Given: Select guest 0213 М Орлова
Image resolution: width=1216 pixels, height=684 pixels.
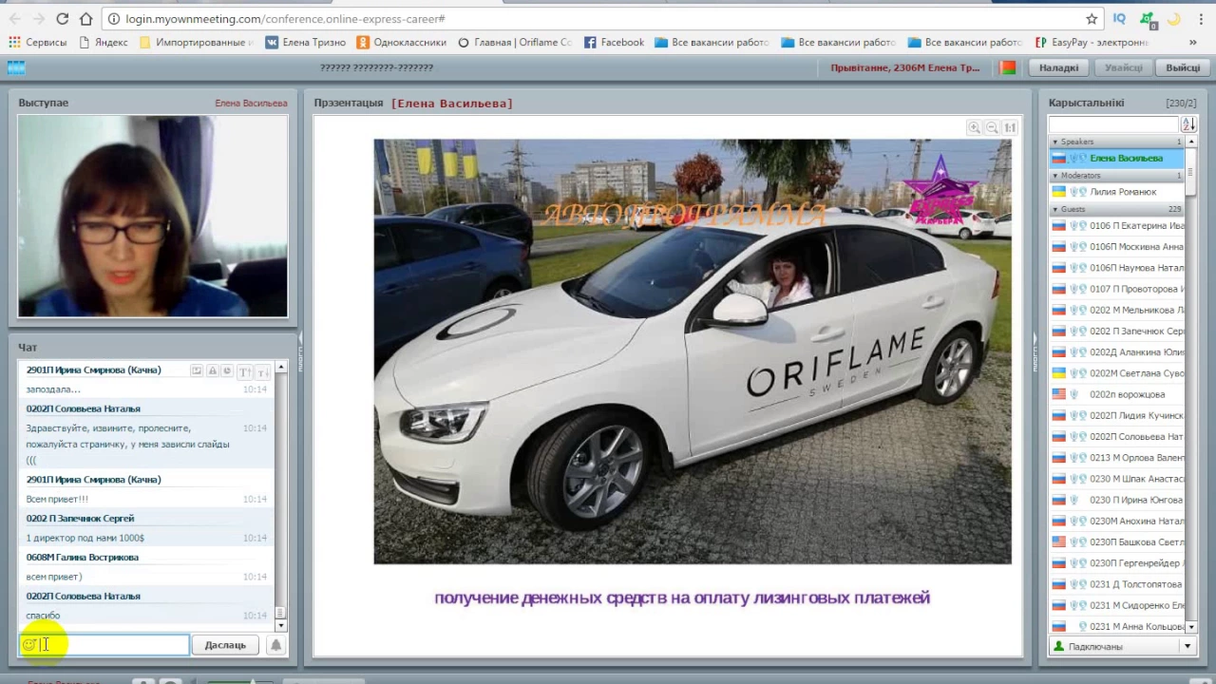Looking at the screenshot, I should tap(1117, 458).
